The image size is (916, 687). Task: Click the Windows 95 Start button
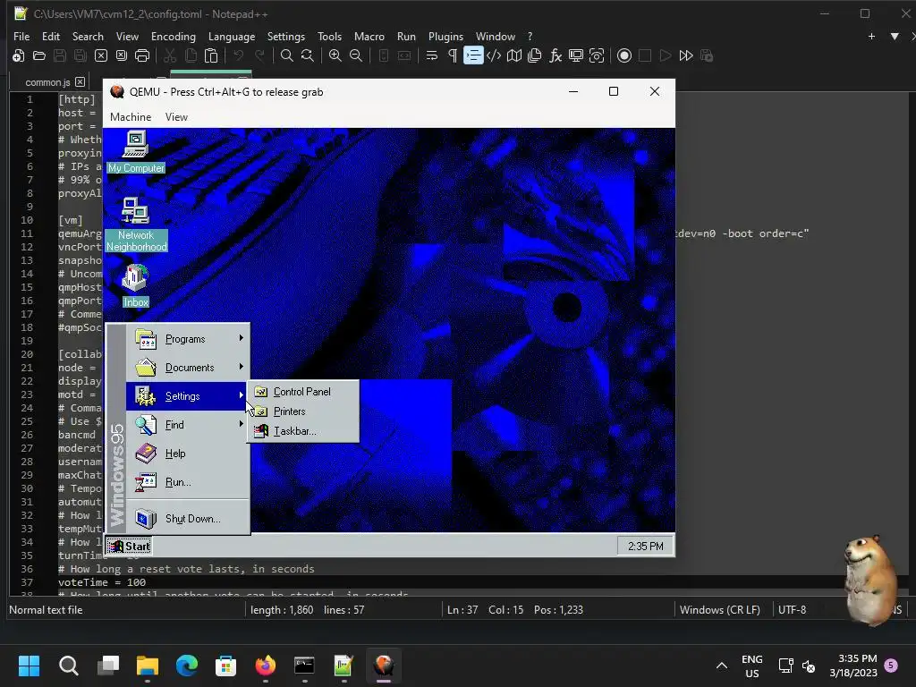[x=129, y=547]
